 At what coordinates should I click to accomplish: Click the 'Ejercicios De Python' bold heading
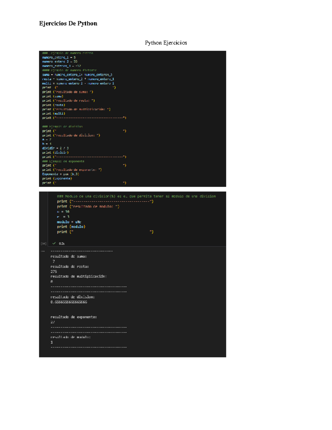(68, 24)
